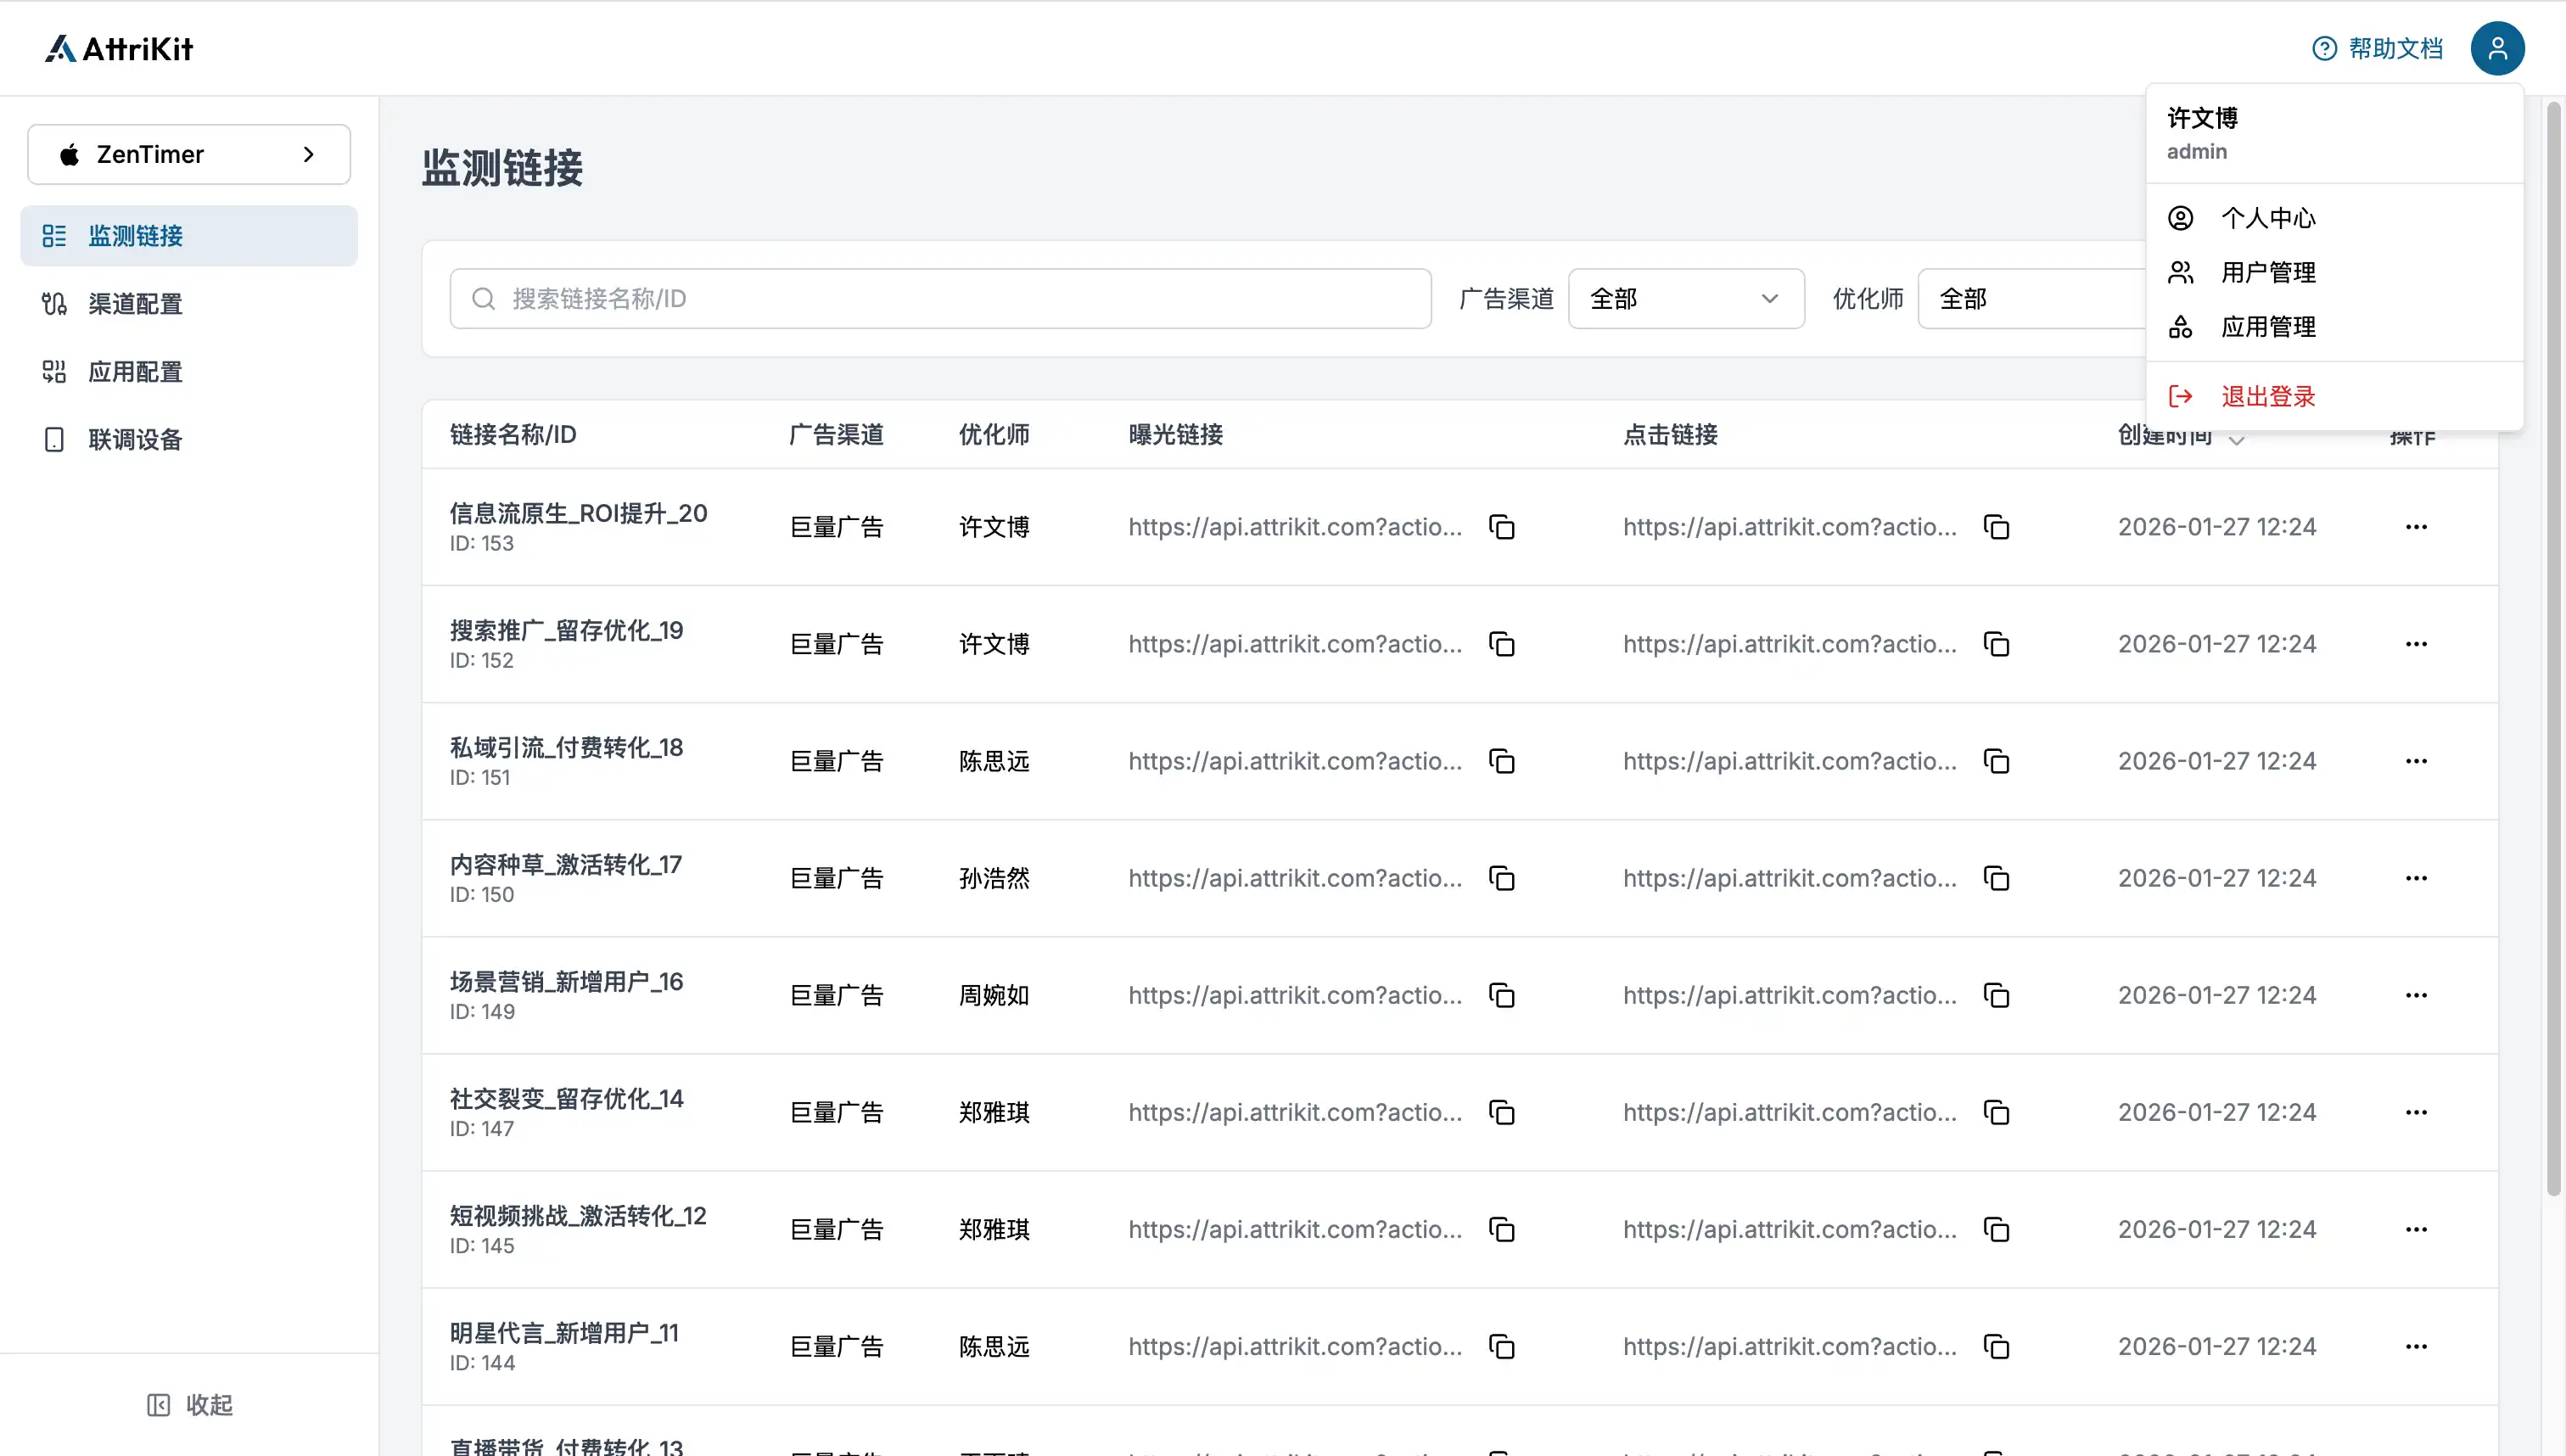
Task: Open the 广告渠道 filter dropdown
Action: click(1685, 298)
